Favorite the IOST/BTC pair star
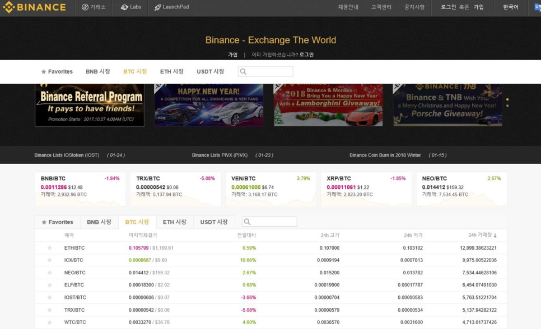 (x=50, y=297)
